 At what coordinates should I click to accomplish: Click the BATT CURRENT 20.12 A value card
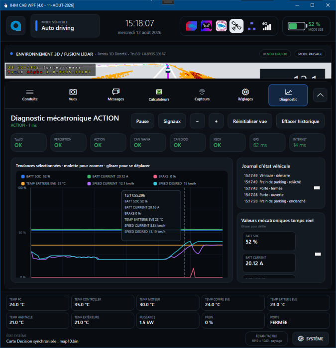click(x=269, y=263)
